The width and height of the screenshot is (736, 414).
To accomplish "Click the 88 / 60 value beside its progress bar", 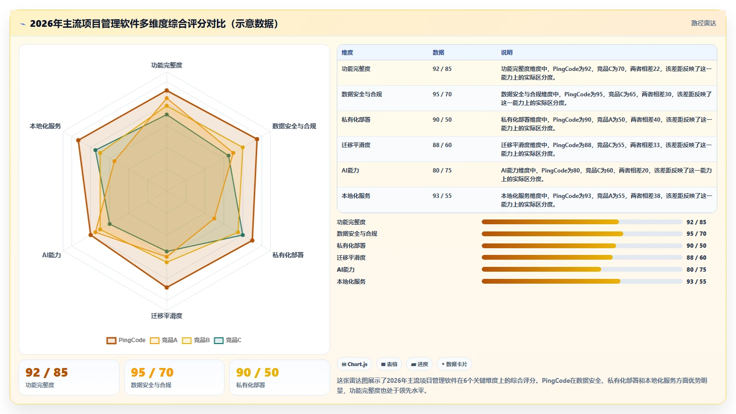I will click(696, 258).
